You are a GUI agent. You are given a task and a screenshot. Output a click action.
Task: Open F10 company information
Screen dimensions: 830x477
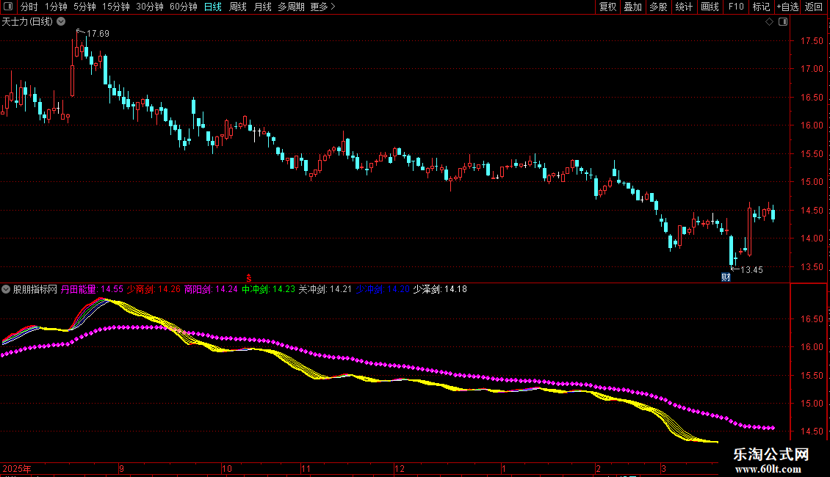tap(735, 7)
